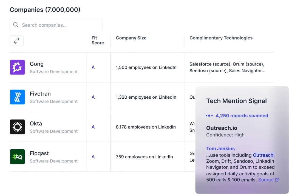
Task: Click the three-dot scanning indicator icon
Action: (x=209, y=116)
